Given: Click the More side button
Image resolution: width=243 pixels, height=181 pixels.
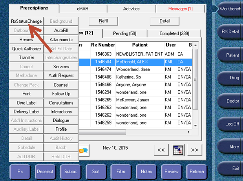Looking at the screenshot, I should pos(230,147).
